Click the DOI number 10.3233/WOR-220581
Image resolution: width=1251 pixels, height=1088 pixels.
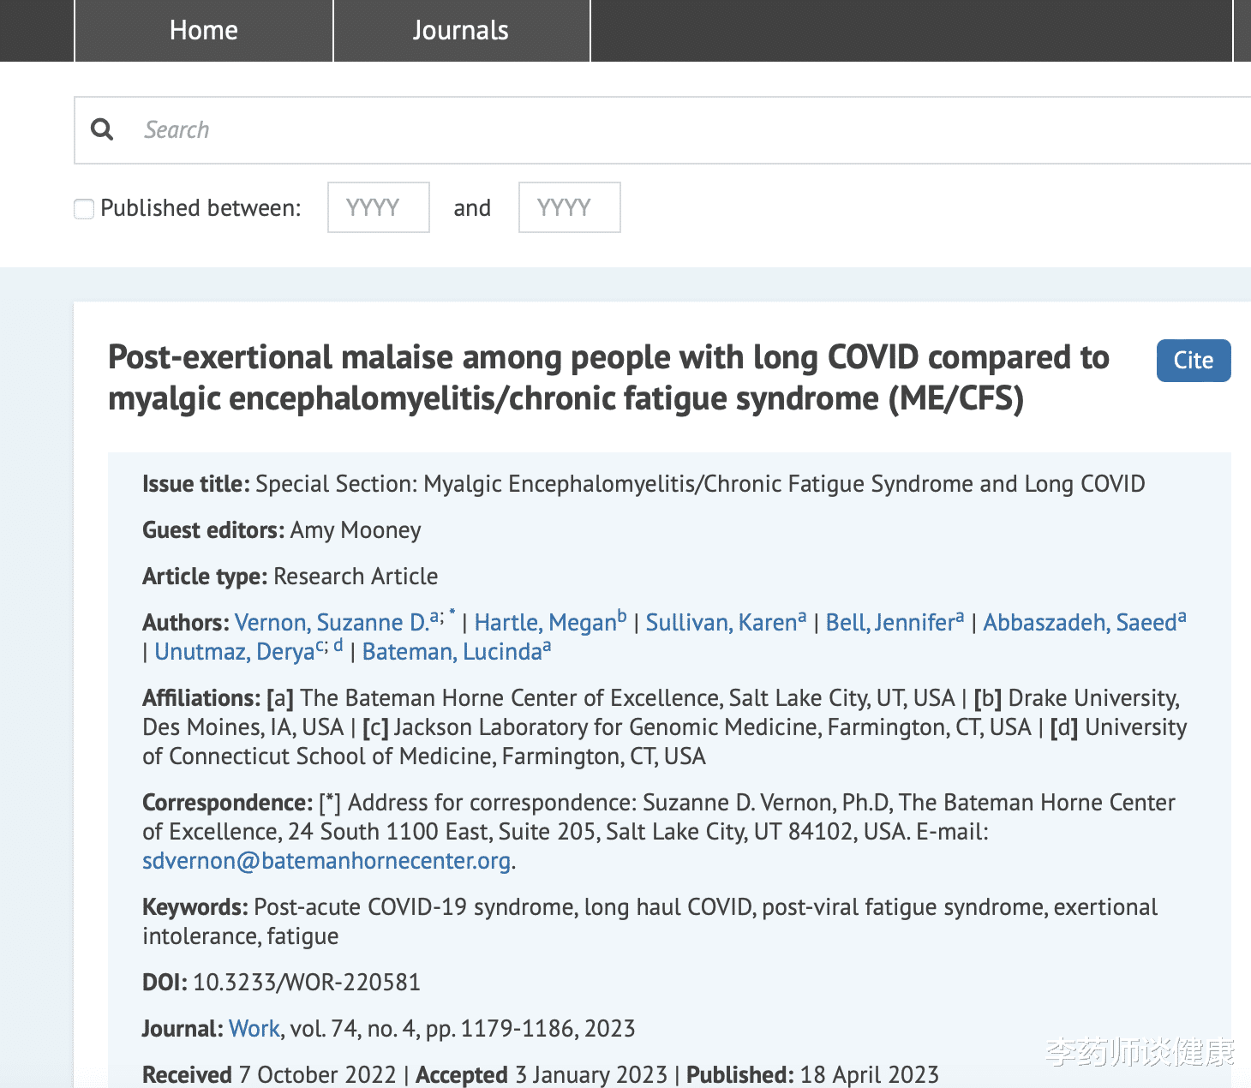point(307,983)
